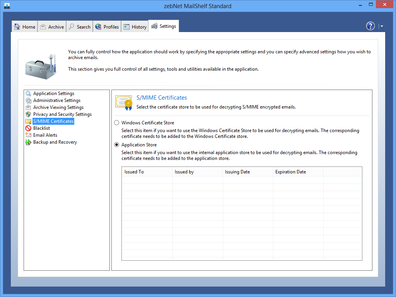396x297 pixels.
Task: Click Privacy and Security shield icon
Action: pos(28,114)
